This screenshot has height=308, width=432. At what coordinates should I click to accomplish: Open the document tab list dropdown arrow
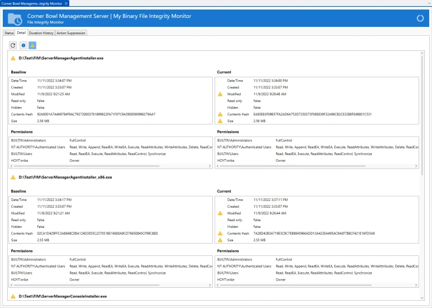tap(429, 3)
